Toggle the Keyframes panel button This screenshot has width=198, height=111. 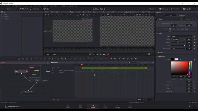(163, 9)
